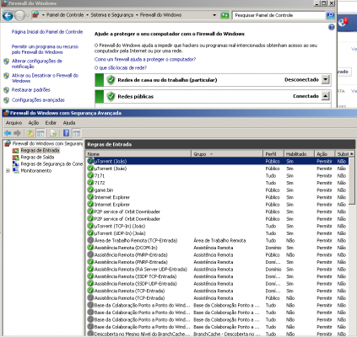This screenshot has height=337, width=357.
Task: Open Configurações avançadas link
Action: pyautogui.click(x=38, y=100)
